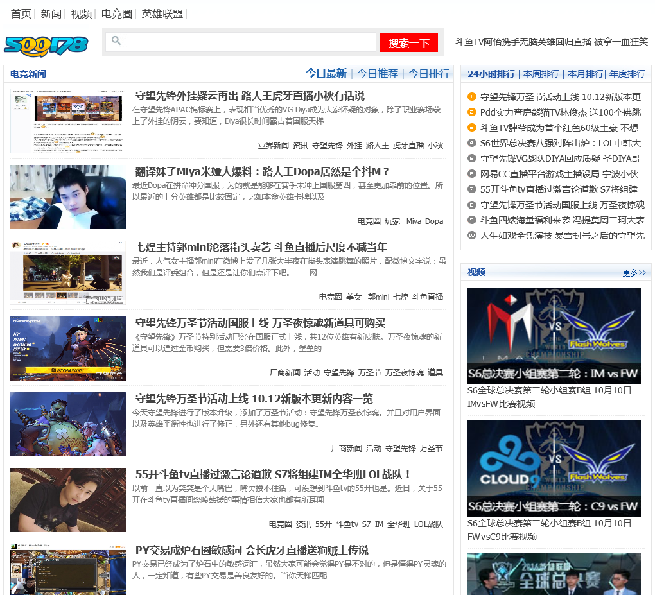
Task: Open the 全球总决赛 video thumbnail
Action: tap(554, 574)
